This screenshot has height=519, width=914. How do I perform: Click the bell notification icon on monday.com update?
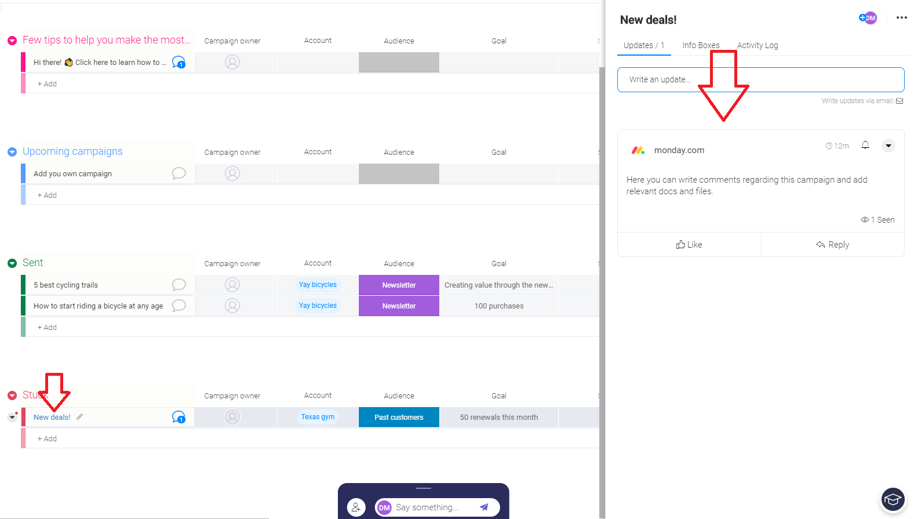pos(865,145)
